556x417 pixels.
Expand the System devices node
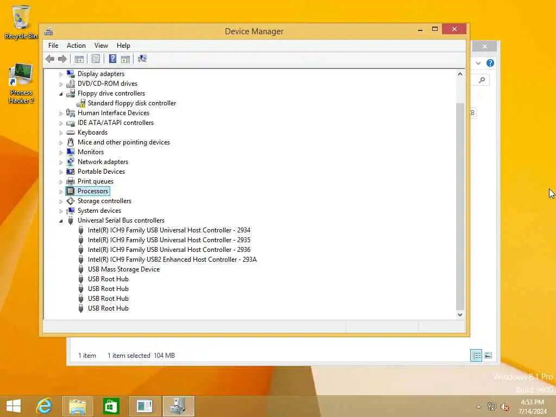(61, 211)
